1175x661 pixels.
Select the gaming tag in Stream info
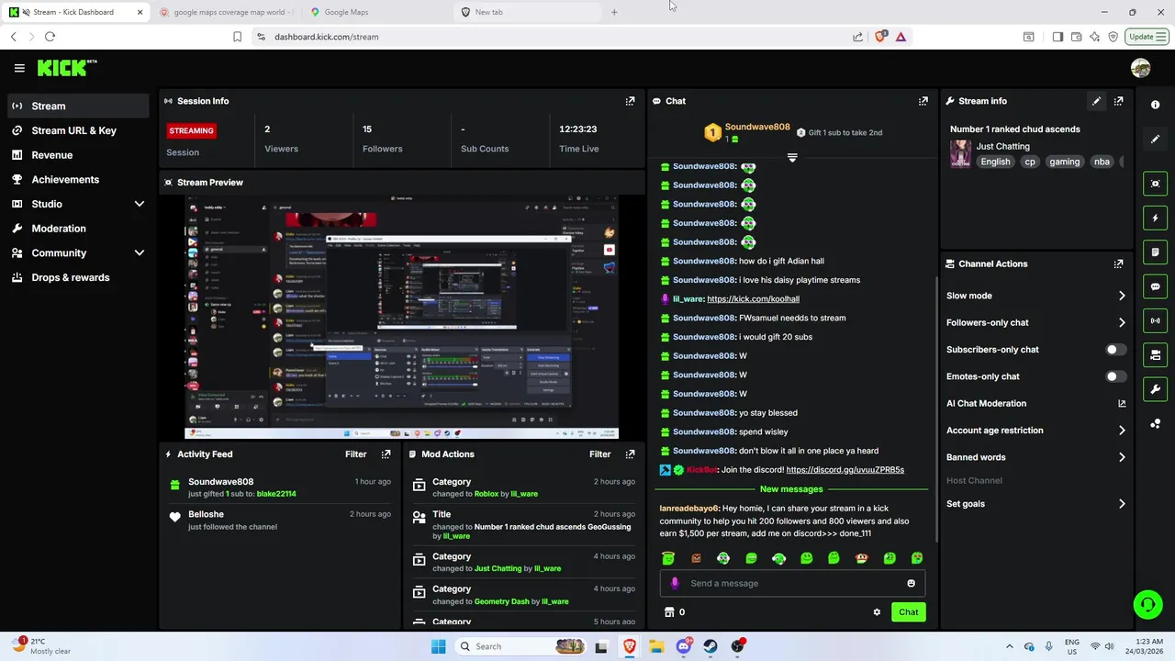1064,162
